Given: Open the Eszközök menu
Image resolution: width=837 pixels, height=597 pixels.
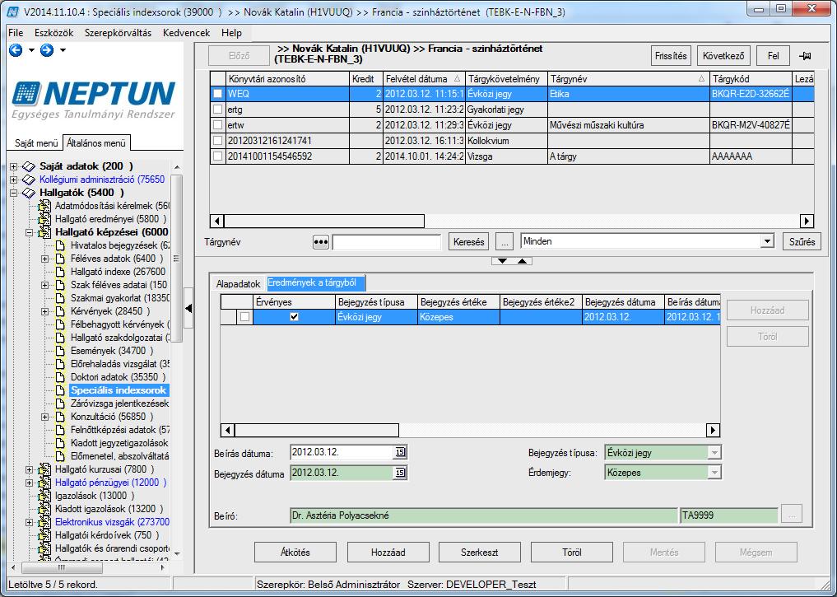Looking at the screenshot, I should pos(54,33).
